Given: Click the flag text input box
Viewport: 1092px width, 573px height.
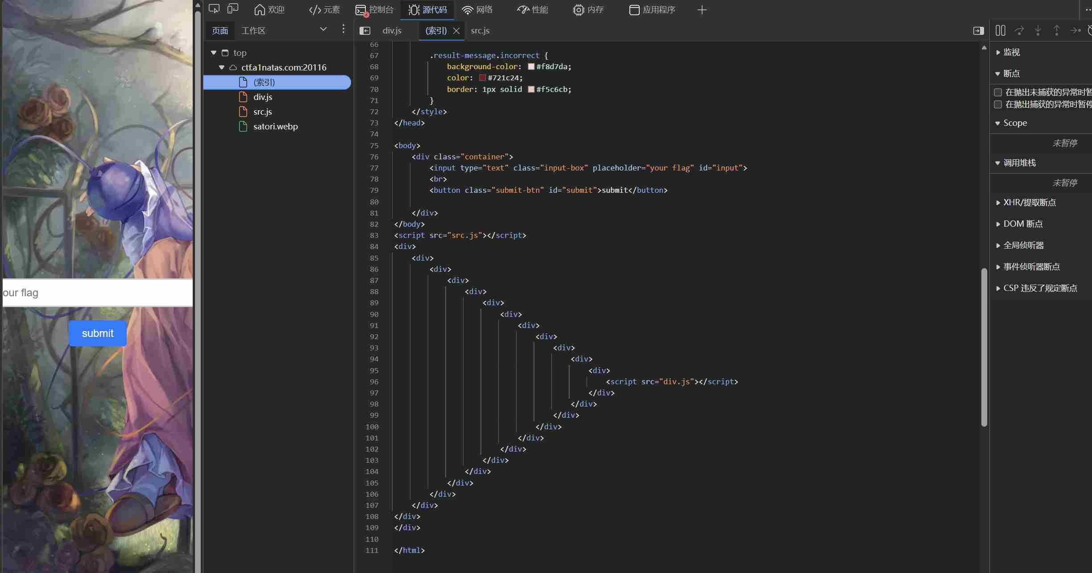Looking at the screenshot, I should click(98, 293).
